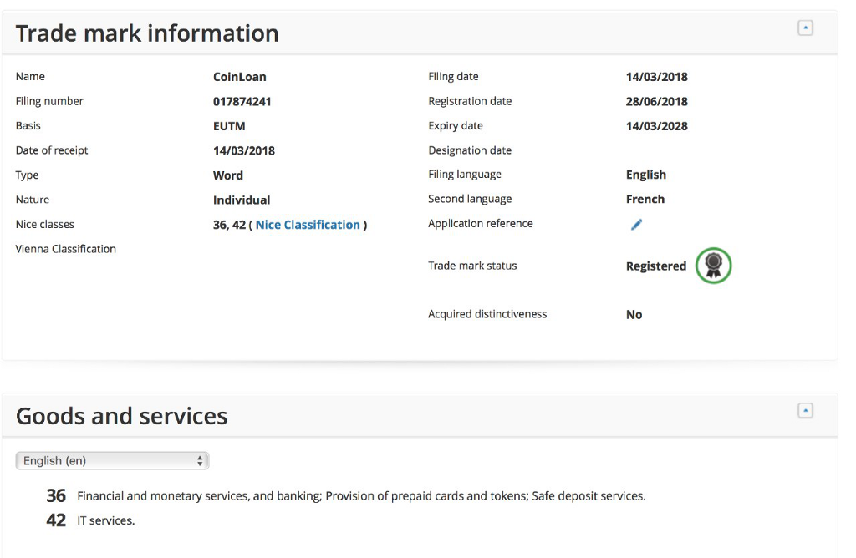The image size is (856, 558).
Task: Edit application reference with pencil icon
Action: pyautogui.click(x=636, y=225)
